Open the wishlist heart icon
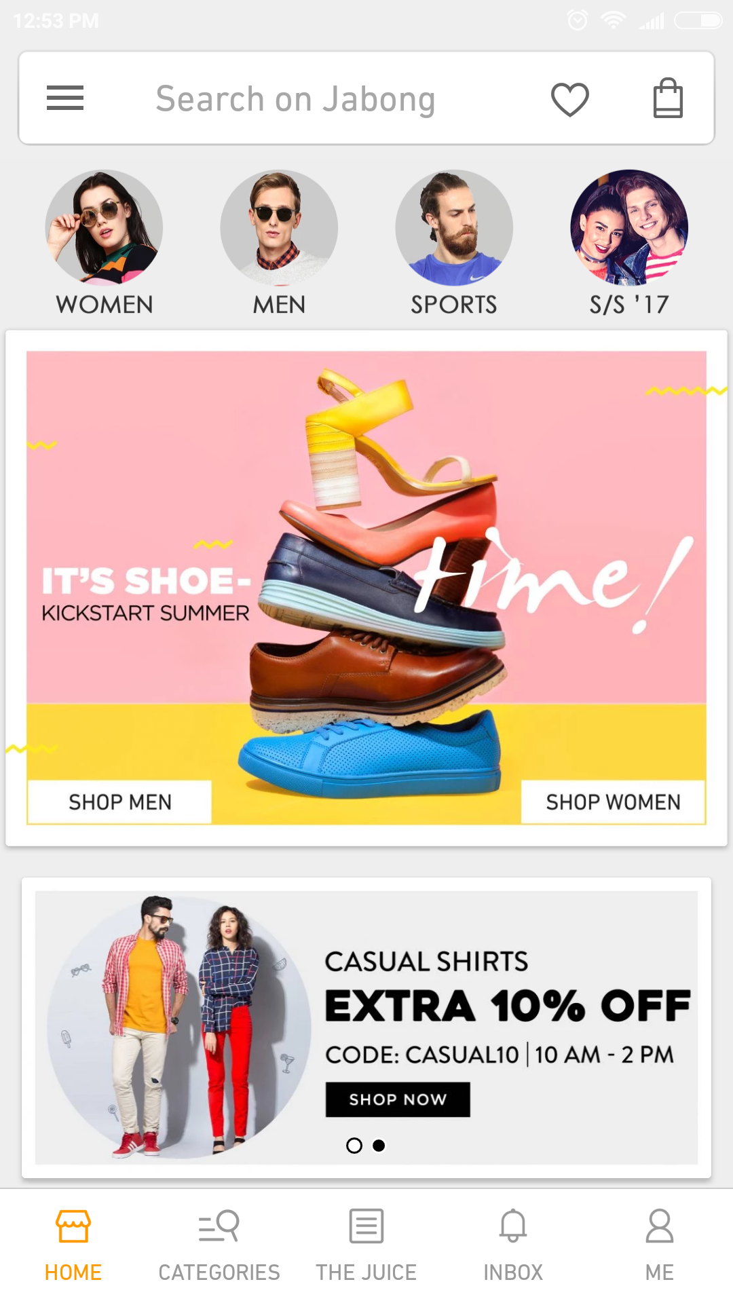The image size is (733, 1303). (569, 99)
